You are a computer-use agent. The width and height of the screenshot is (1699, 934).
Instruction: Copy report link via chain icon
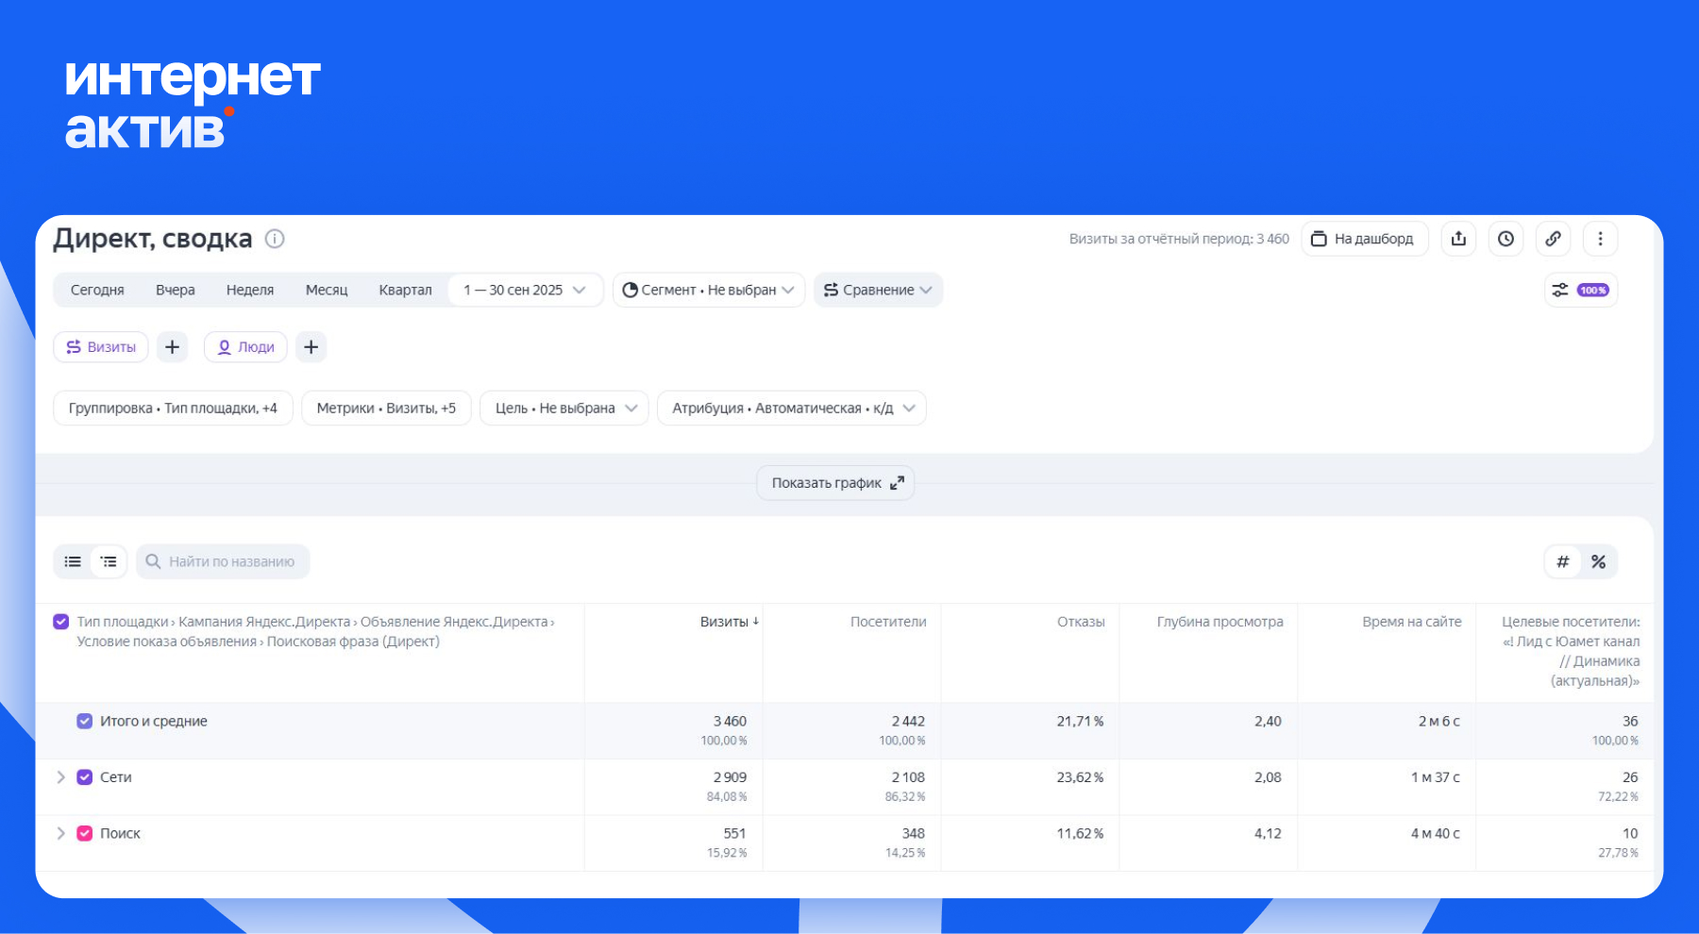point(1553,239)
